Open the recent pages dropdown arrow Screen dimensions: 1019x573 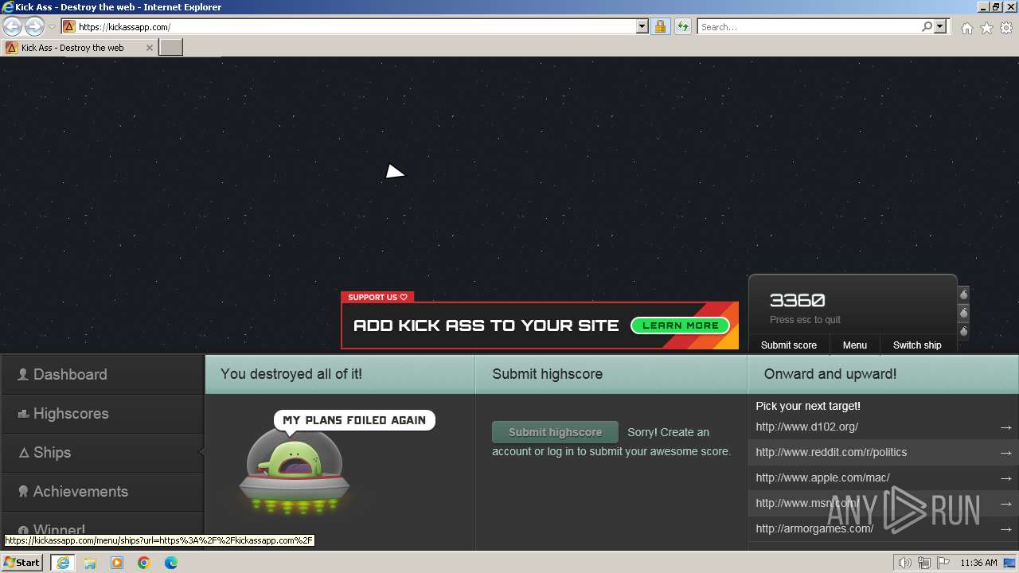[x=52, y=26]
